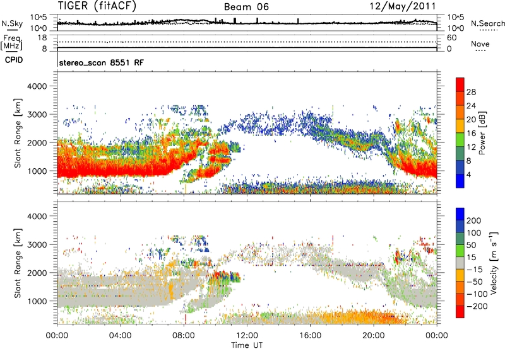Select the 'N.Search' legend label
Screen dimensions: 505x349
pos(487,23)
